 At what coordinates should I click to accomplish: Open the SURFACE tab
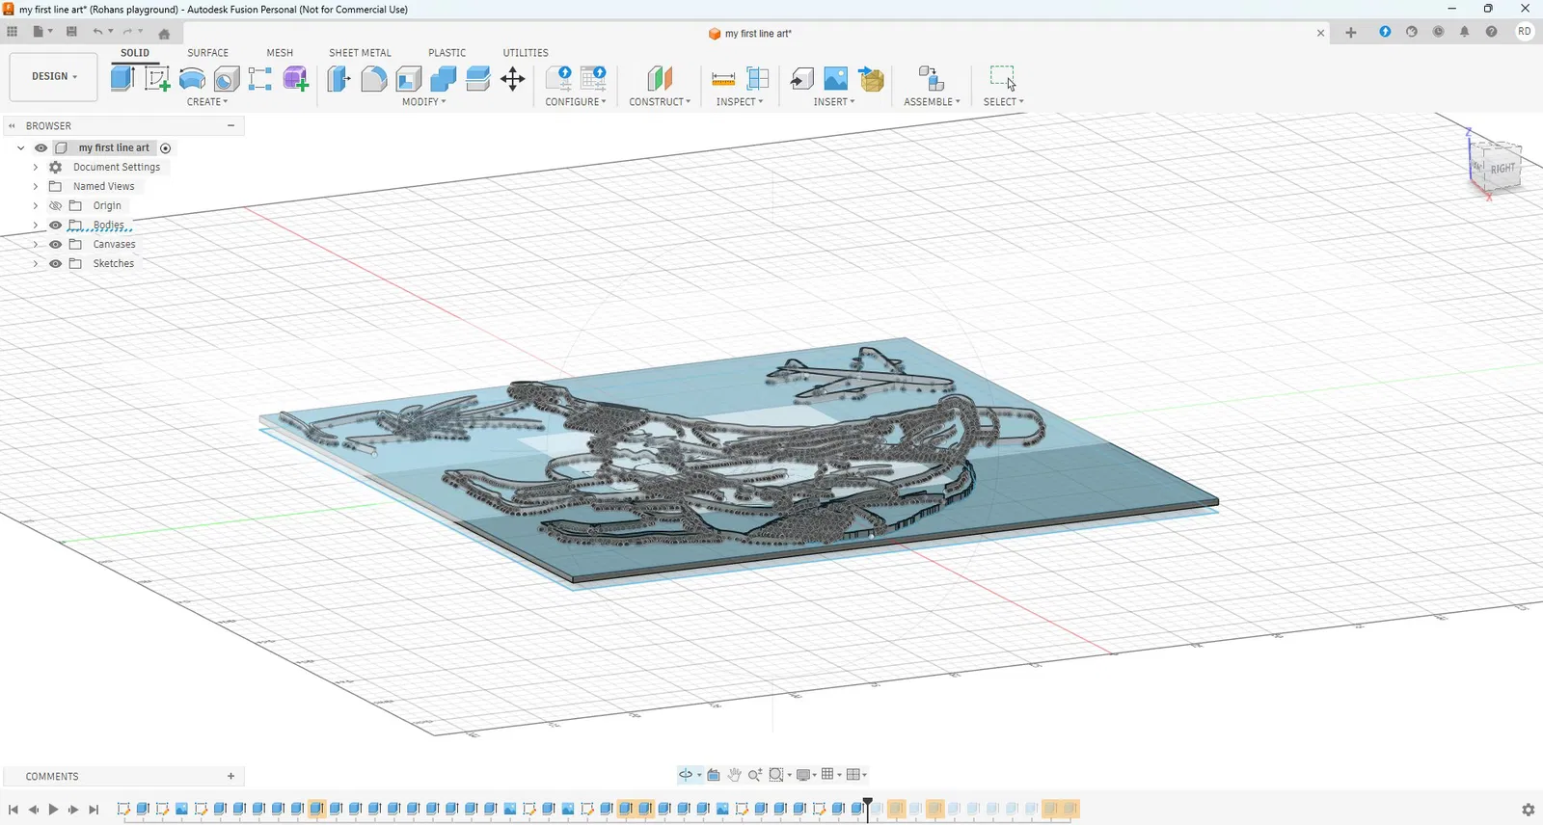coord(207,53)
